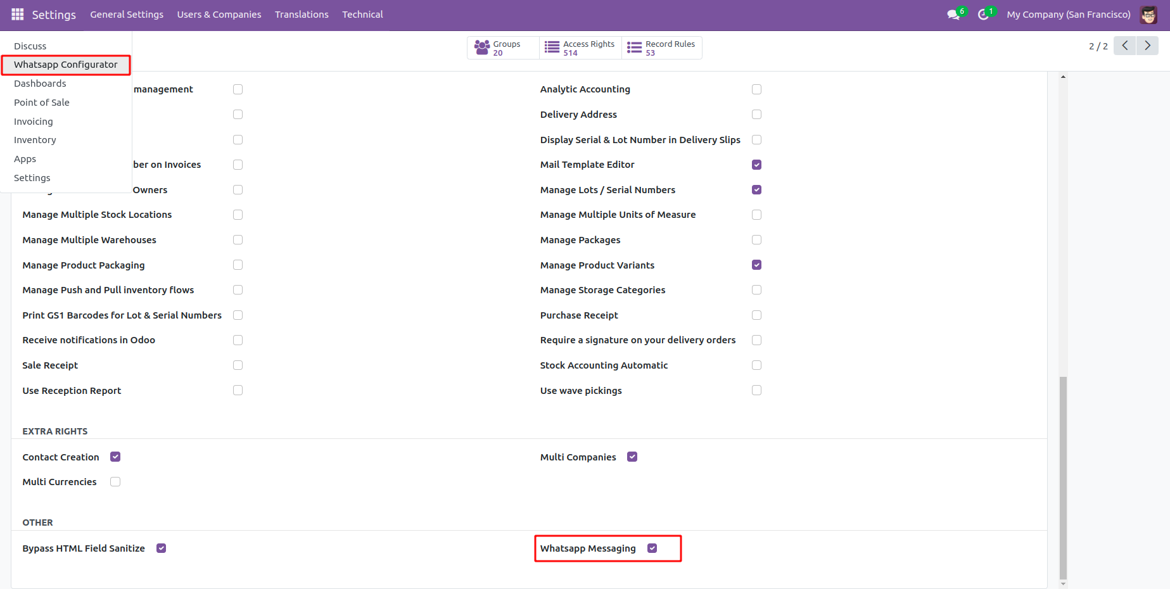Enable Purchase Receipt checkbox
The image size is (1170, 589).
point(756,315)
